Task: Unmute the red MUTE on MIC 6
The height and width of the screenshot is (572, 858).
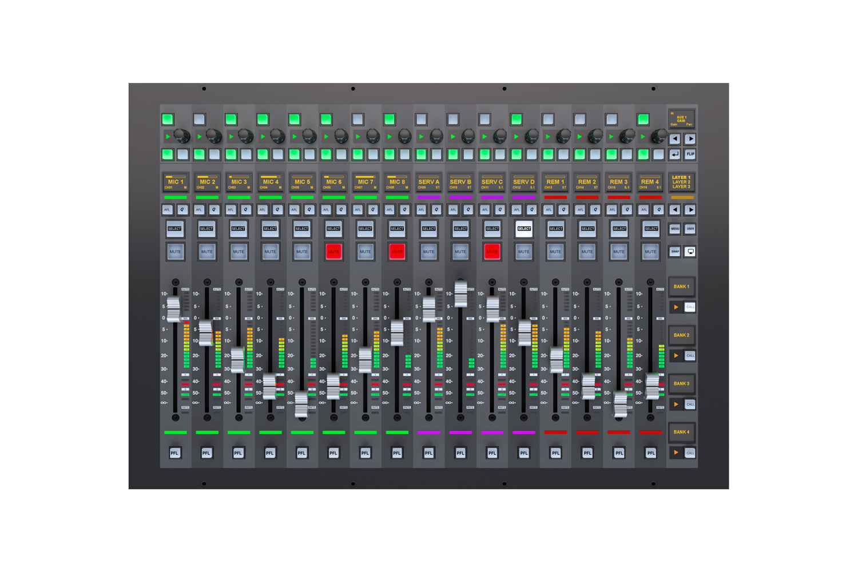Action: click(333, 252)
